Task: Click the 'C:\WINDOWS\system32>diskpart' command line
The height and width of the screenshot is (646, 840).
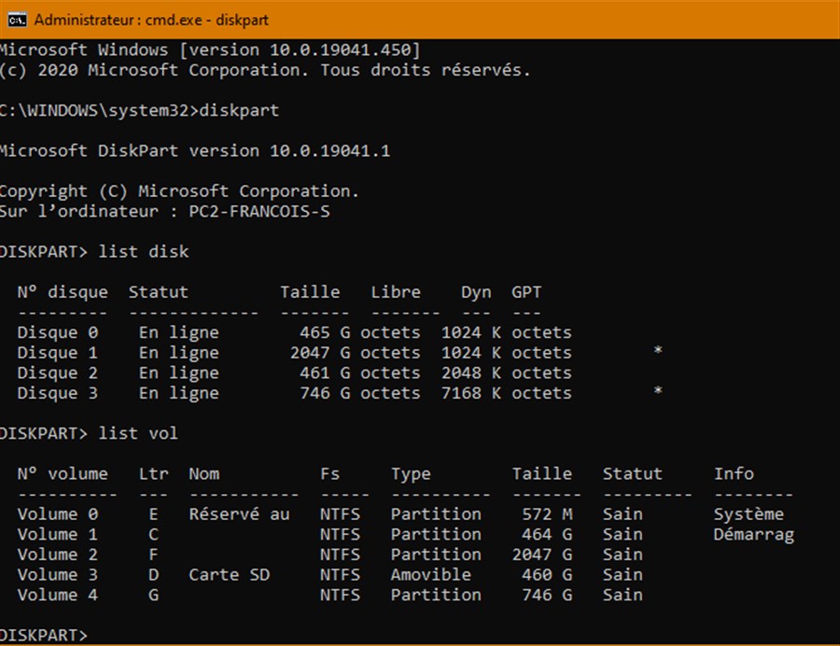Action: (139, 110)
